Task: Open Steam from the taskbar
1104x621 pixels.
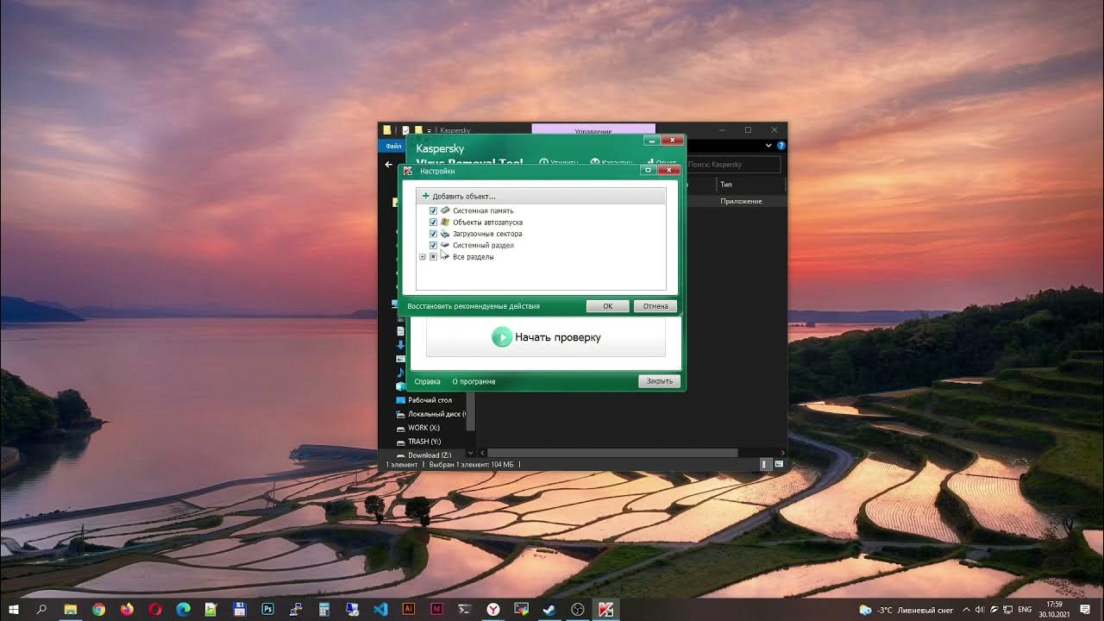Action: [x=549, y=609]
